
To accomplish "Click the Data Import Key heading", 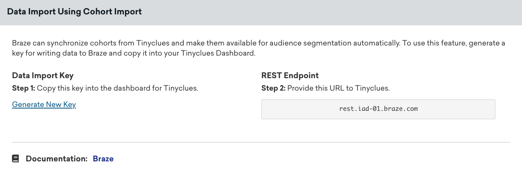I will point(43,75).
